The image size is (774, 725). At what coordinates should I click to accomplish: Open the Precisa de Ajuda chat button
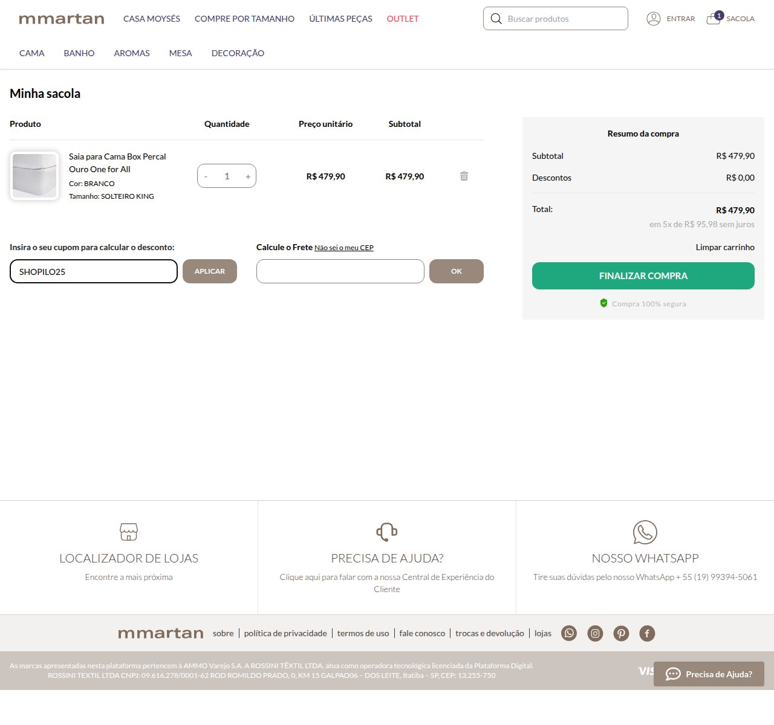(709, 674)
